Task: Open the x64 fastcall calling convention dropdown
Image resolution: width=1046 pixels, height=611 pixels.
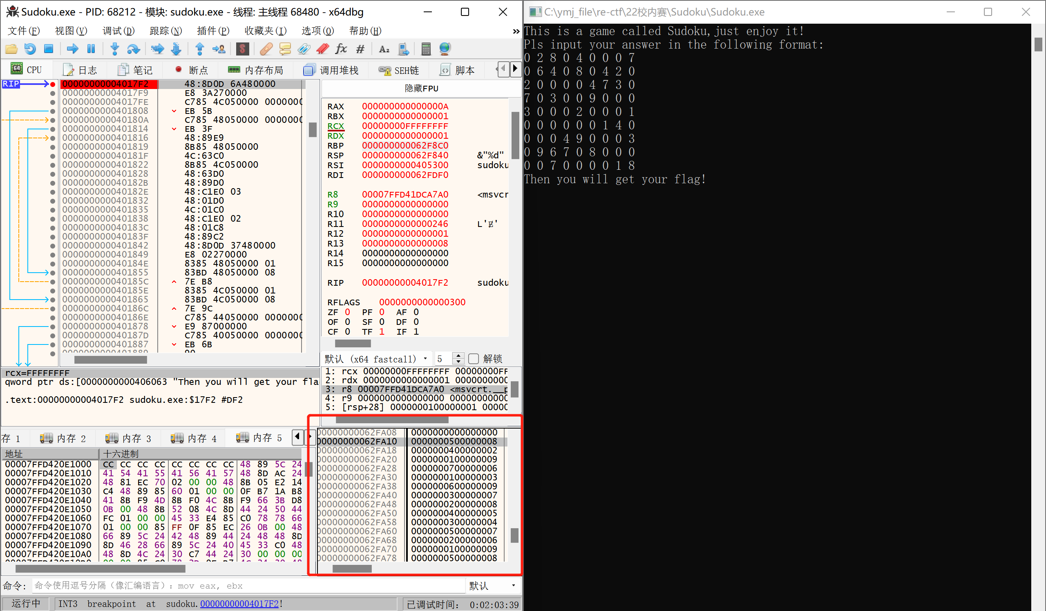Action: coord(425,358)
